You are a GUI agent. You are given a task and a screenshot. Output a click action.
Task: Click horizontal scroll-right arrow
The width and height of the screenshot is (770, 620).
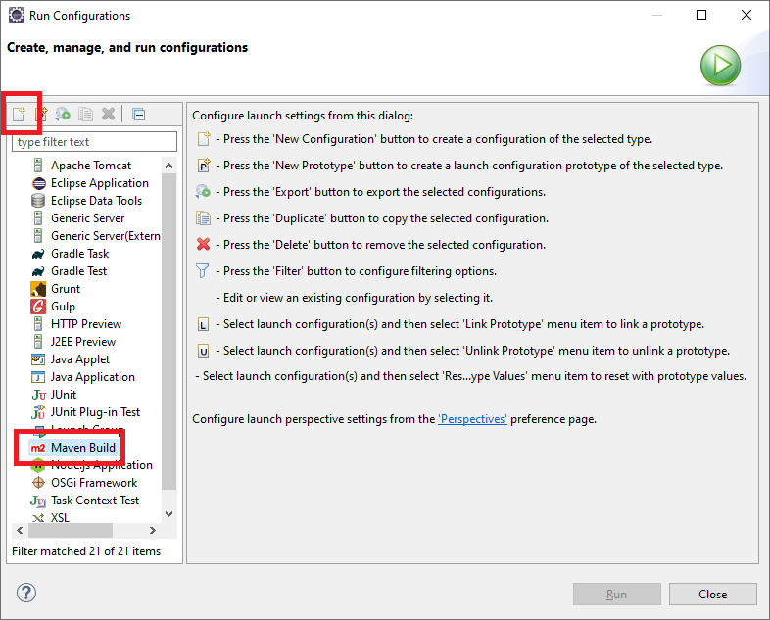click(153, 531)
